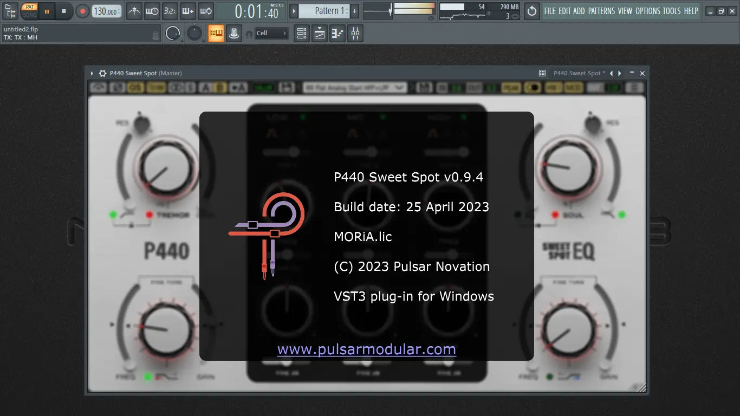Turn the SOUL knob at upper right

[569, 167]
